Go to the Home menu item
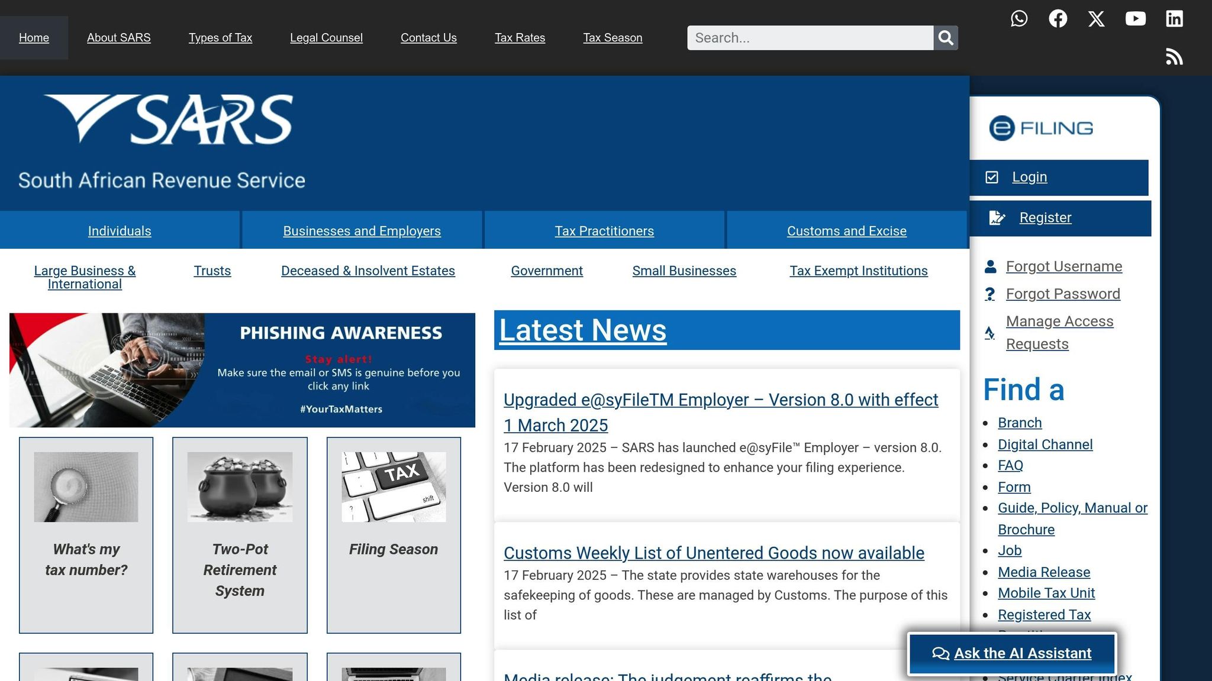This screenshot has height=681, width=1212. (x=34, y=38)
